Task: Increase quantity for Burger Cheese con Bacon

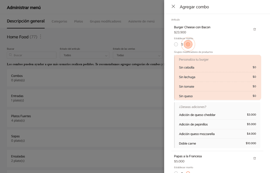Action: (188, 45)
